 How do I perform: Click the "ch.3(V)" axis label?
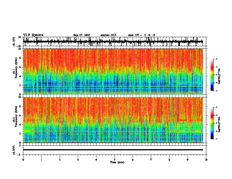14,150
